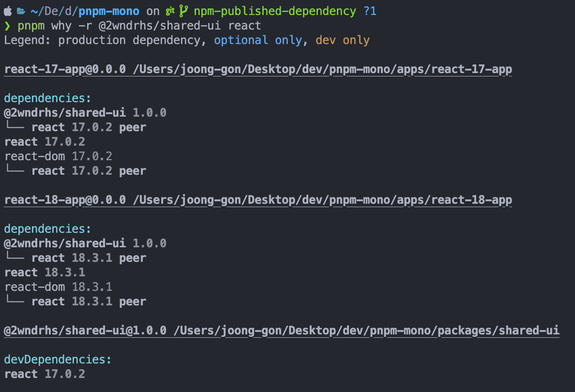Screen dimensions: 575x392
Task: Click the 'react 18.3.1' top-level line
Action: pyautogui.click(x=45, y=272)
